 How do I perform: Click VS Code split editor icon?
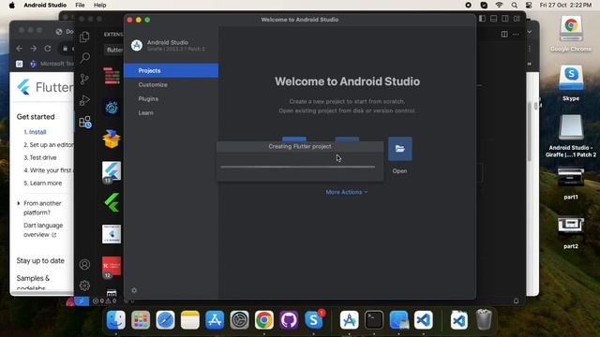tap(504, 35)
